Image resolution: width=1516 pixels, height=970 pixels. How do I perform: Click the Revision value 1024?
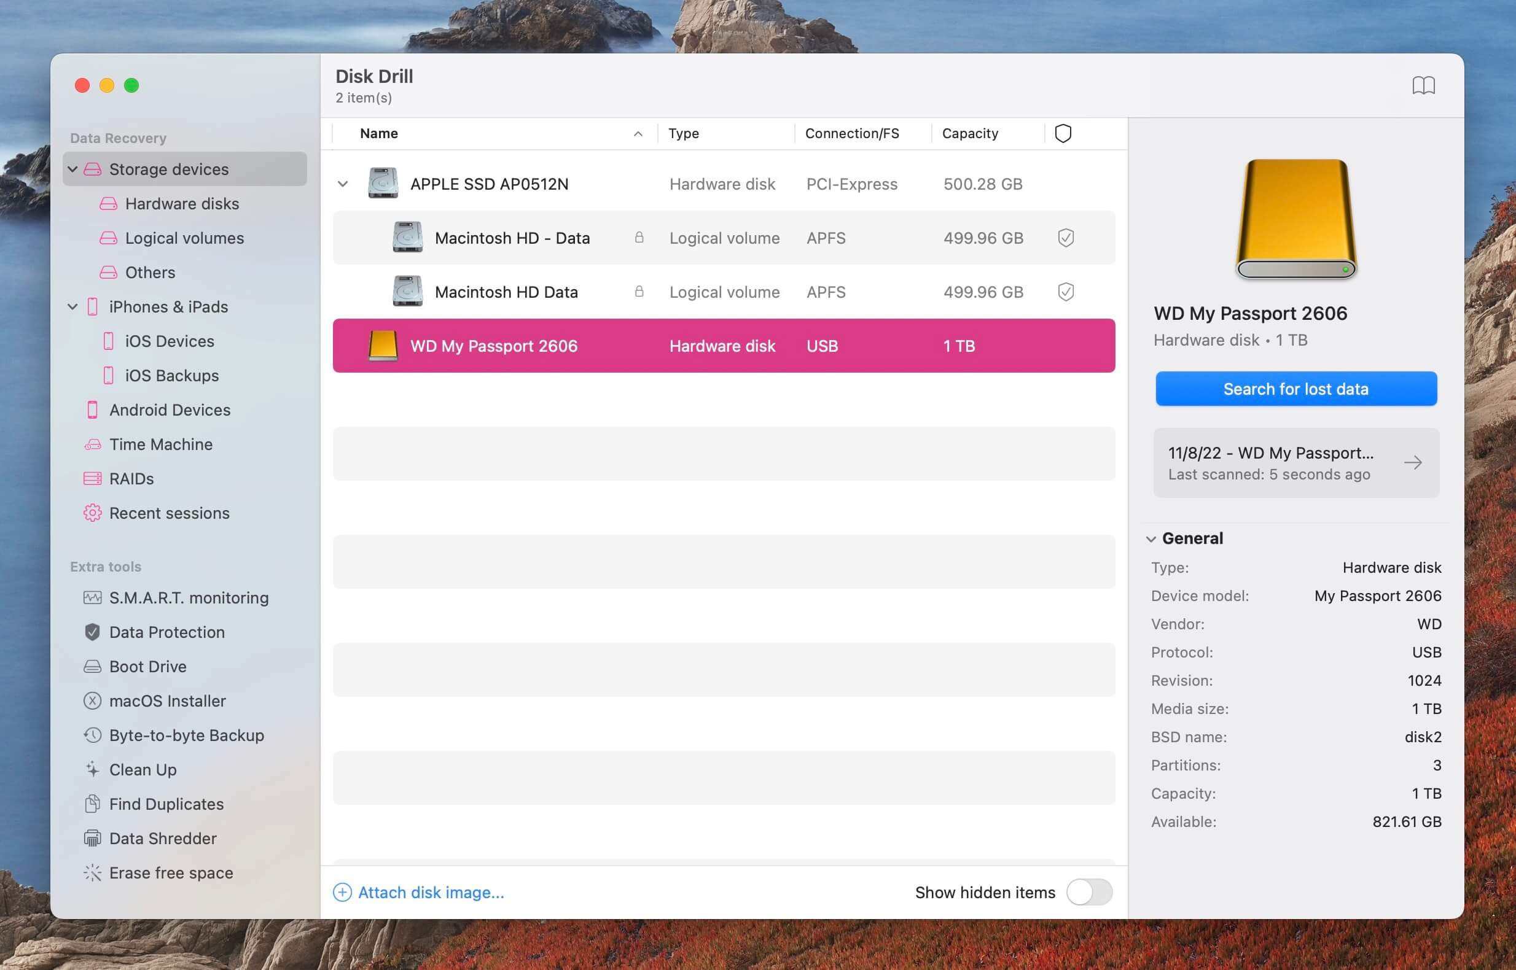(1424, 680)
